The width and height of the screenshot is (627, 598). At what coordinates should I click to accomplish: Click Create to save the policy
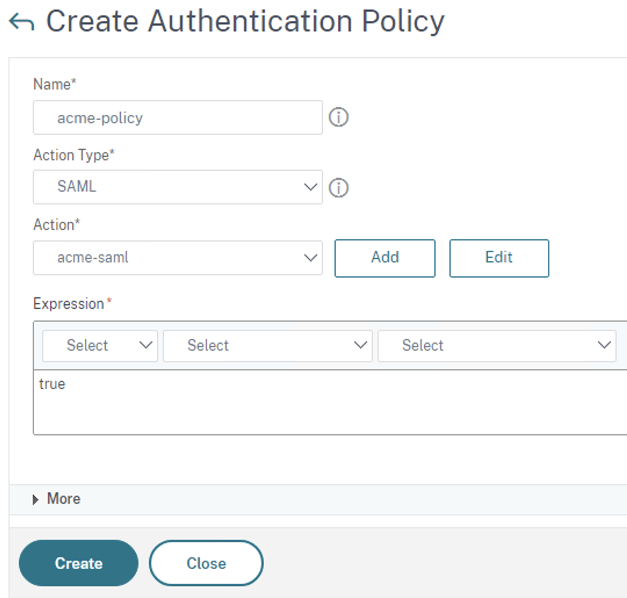[78, 562]
